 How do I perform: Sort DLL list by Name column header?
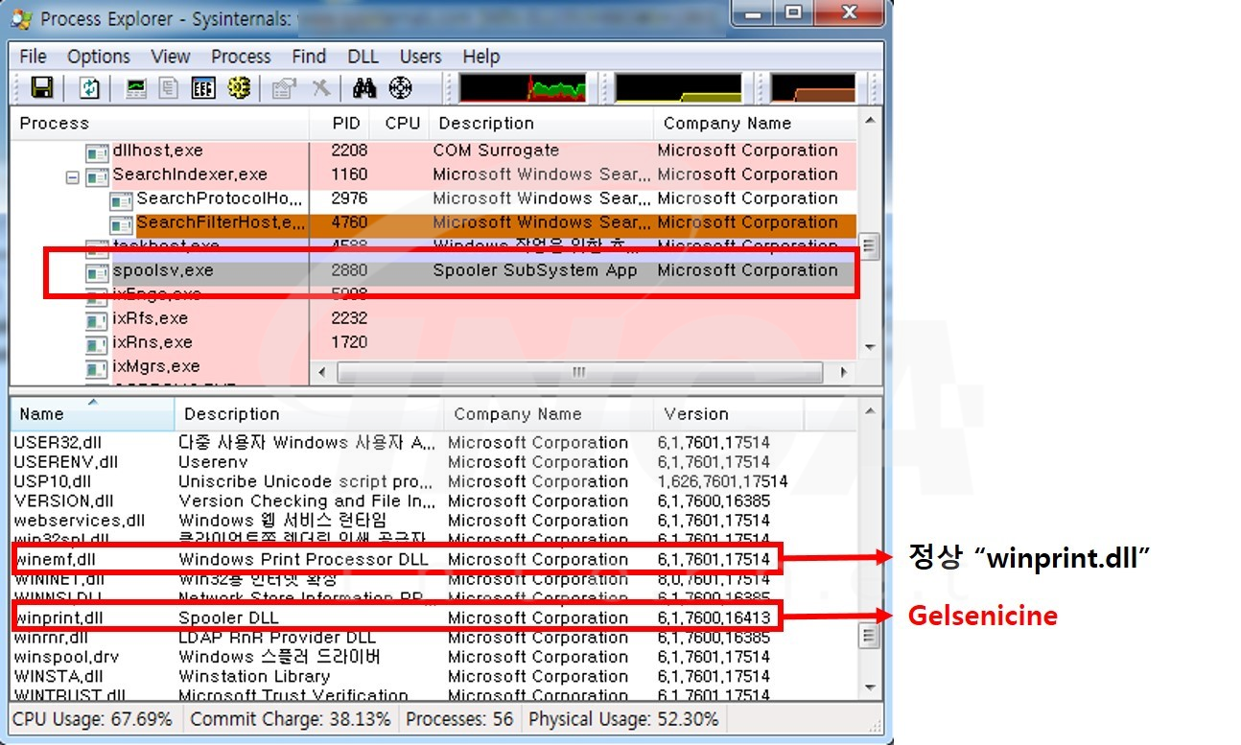tap(93, 414)
